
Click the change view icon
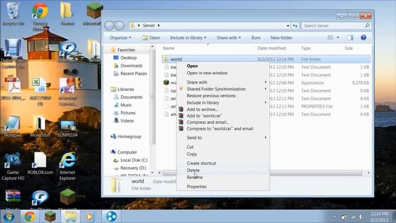coord(330,38)
